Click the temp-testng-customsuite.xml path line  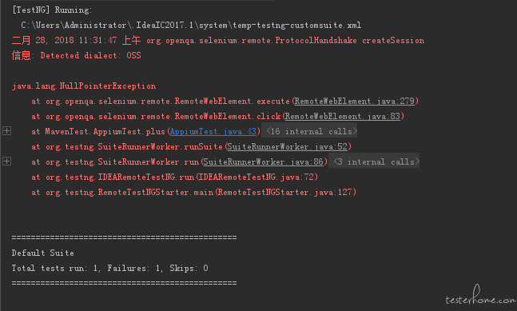[191, 25]
